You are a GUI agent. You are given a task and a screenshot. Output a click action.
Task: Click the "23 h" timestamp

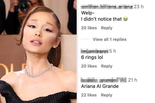click(x=138, y=7)
